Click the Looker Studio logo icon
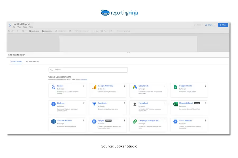 point(10,25)
